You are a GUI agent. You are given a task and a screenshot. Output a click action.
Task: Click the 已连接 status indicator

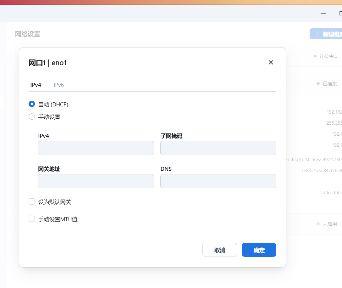329,84
